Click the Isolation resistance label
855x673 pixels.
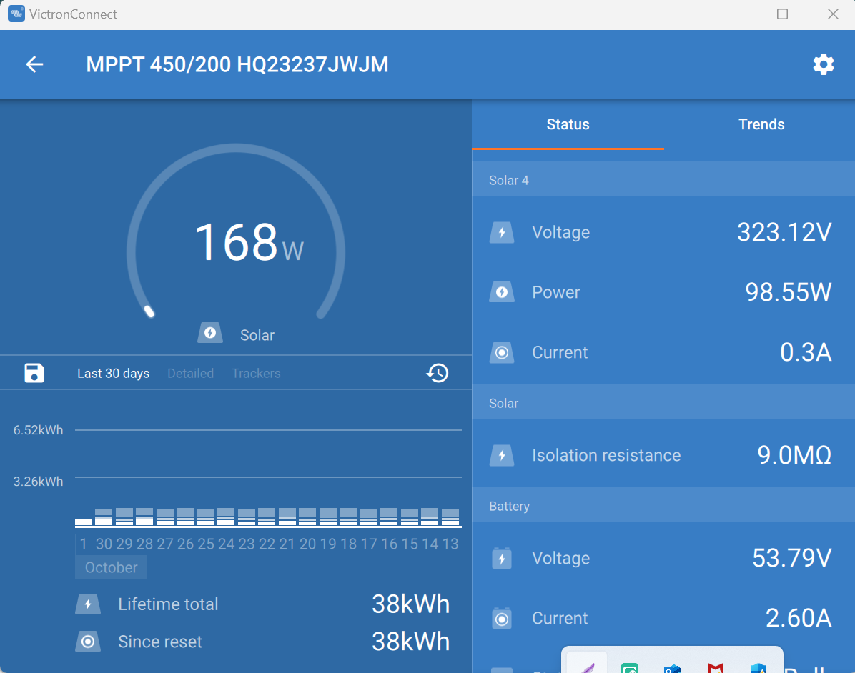coord(606,456)
